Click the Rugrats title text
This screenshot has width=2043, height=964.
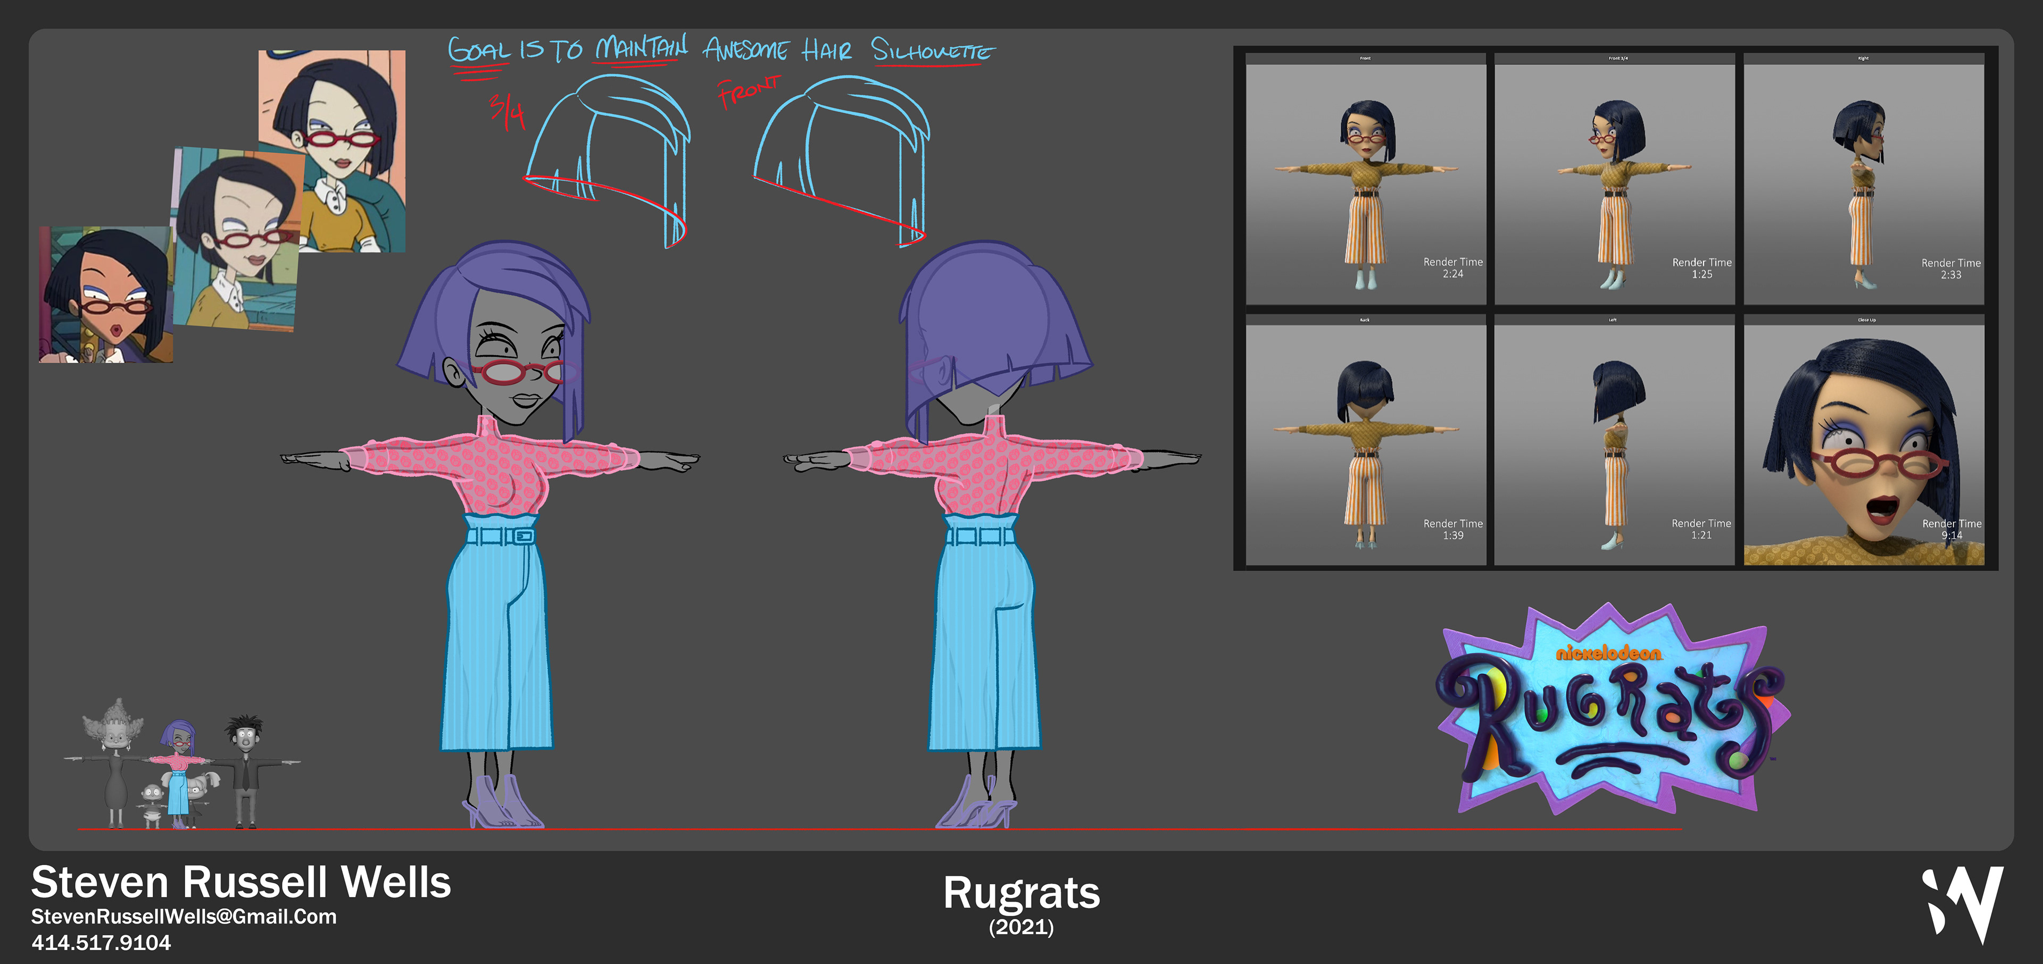tap(1021, 893)
